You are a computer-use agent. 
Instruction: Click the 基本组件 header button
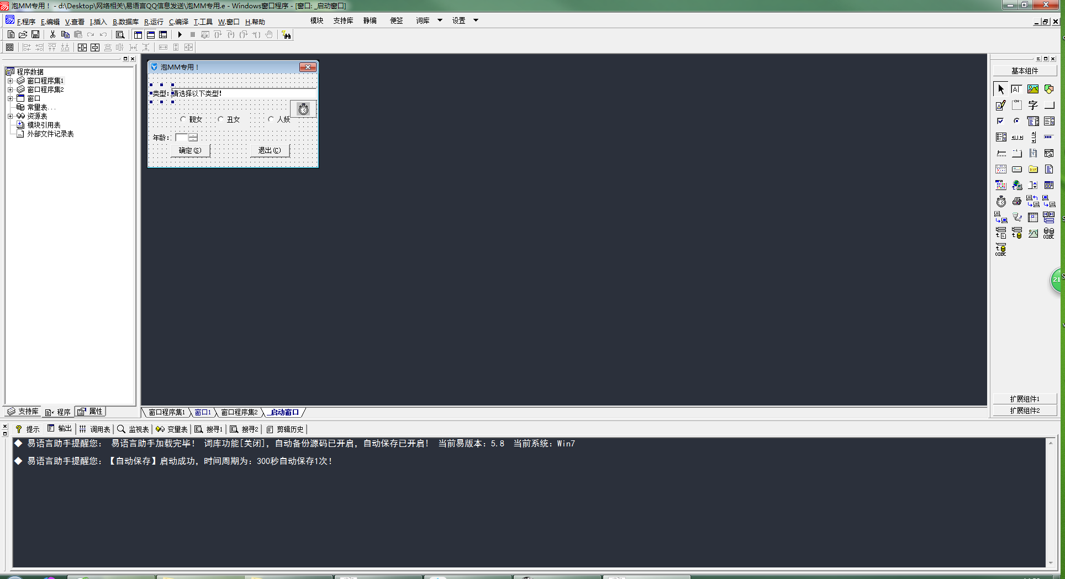[1025, 71]
